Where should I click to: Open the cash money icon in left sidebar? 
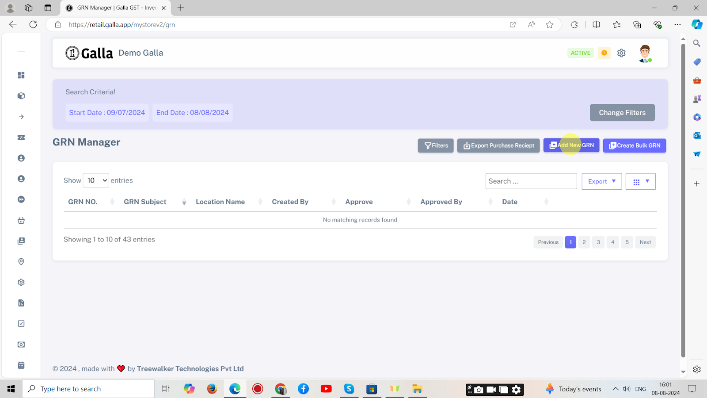pyautogui.click(x=21, y=344)
